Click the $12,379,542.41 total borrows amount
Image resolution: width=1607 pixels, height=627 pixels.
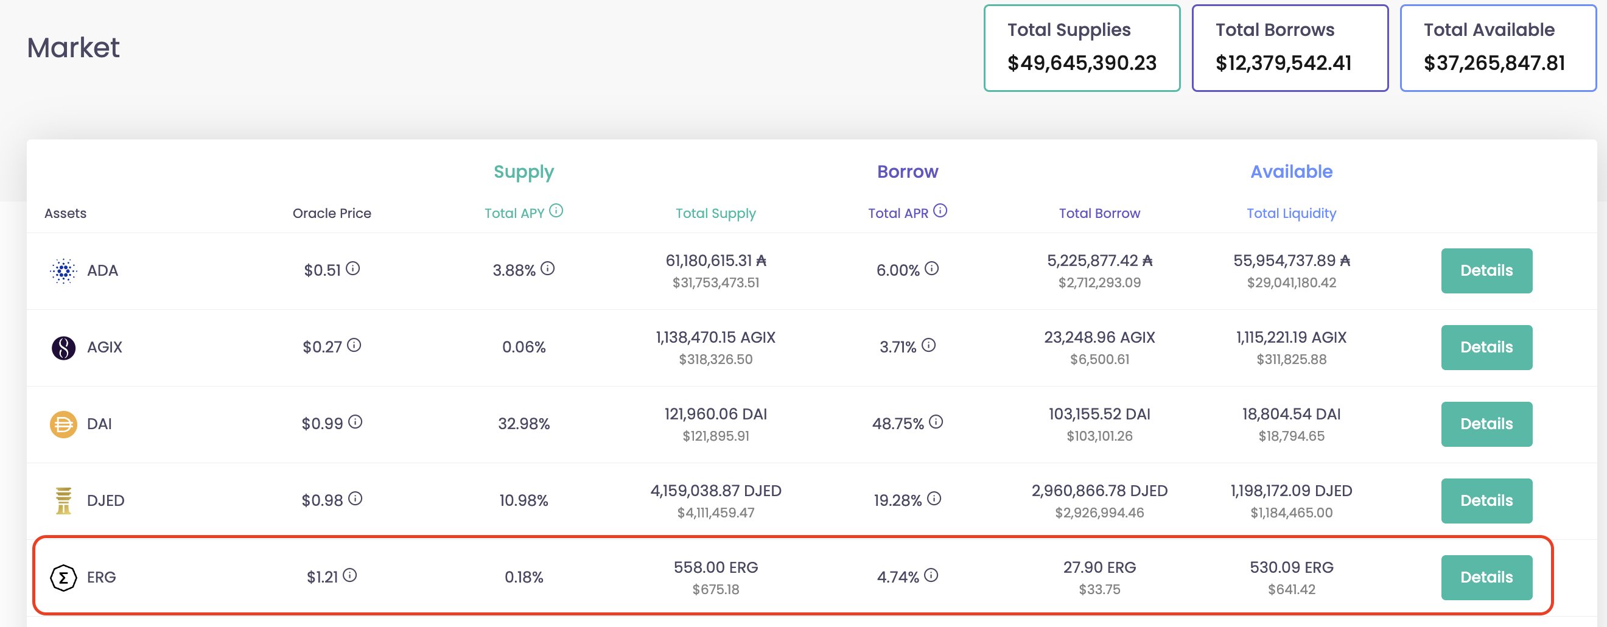point(1283,63)
